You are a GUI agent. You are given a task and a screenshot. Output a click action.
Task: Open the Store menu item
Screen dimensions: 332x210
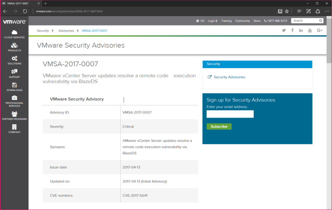(x=257, y=21)
